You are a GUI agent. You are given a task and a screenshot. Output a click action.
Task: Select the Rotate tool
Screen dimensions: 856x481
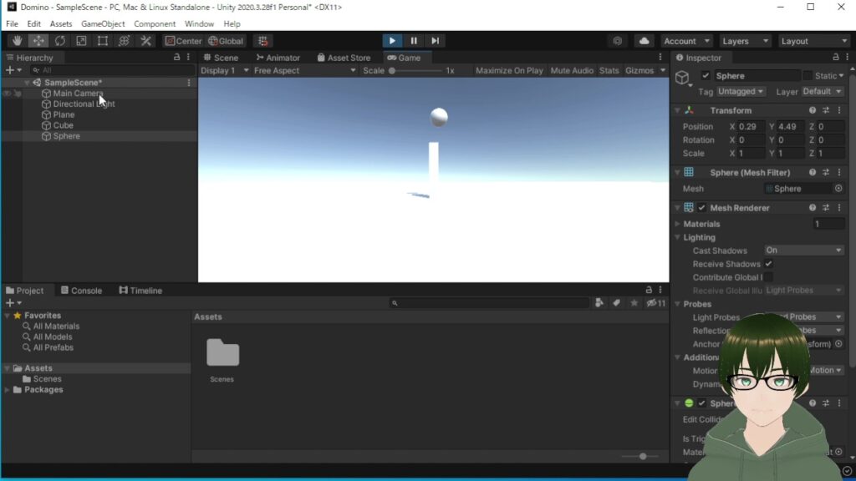point(59,41)
